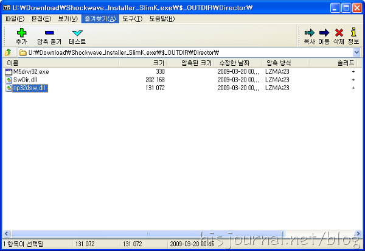The height and width of the screenshot is (251, 365).
Task: Open the Help (도움말) menu
Action: pos(162,19)
